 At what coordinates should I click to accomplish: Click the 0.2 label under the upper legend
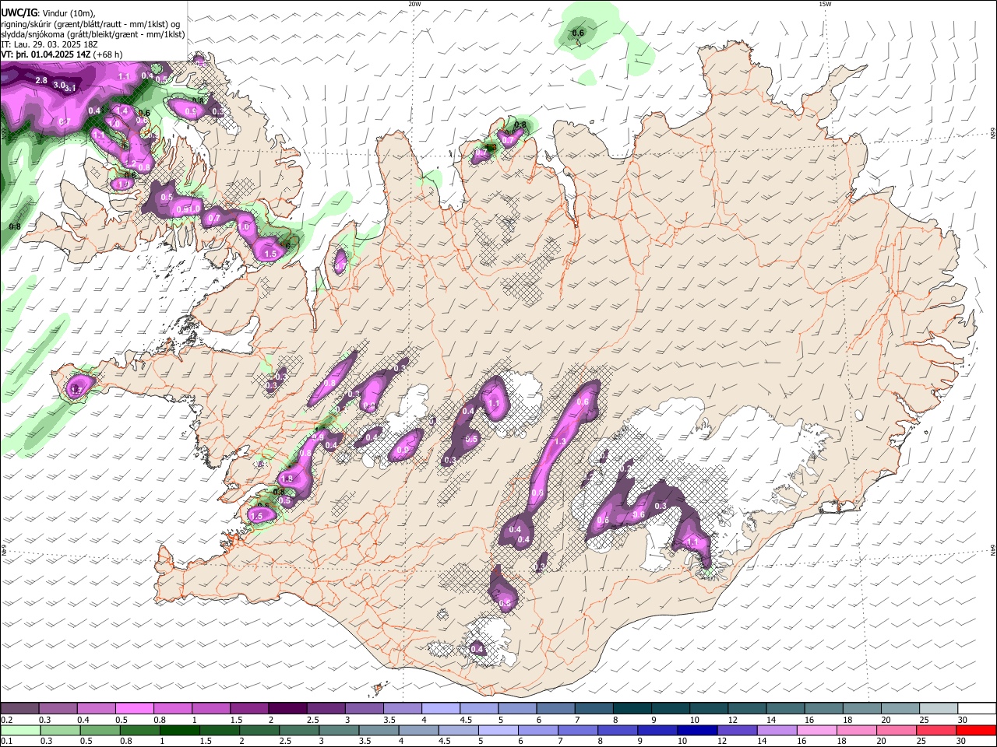[6, 720]
